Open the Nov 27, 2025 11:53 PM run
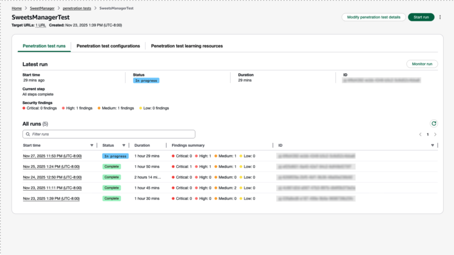The image size is (454, 255). point(52,156)
